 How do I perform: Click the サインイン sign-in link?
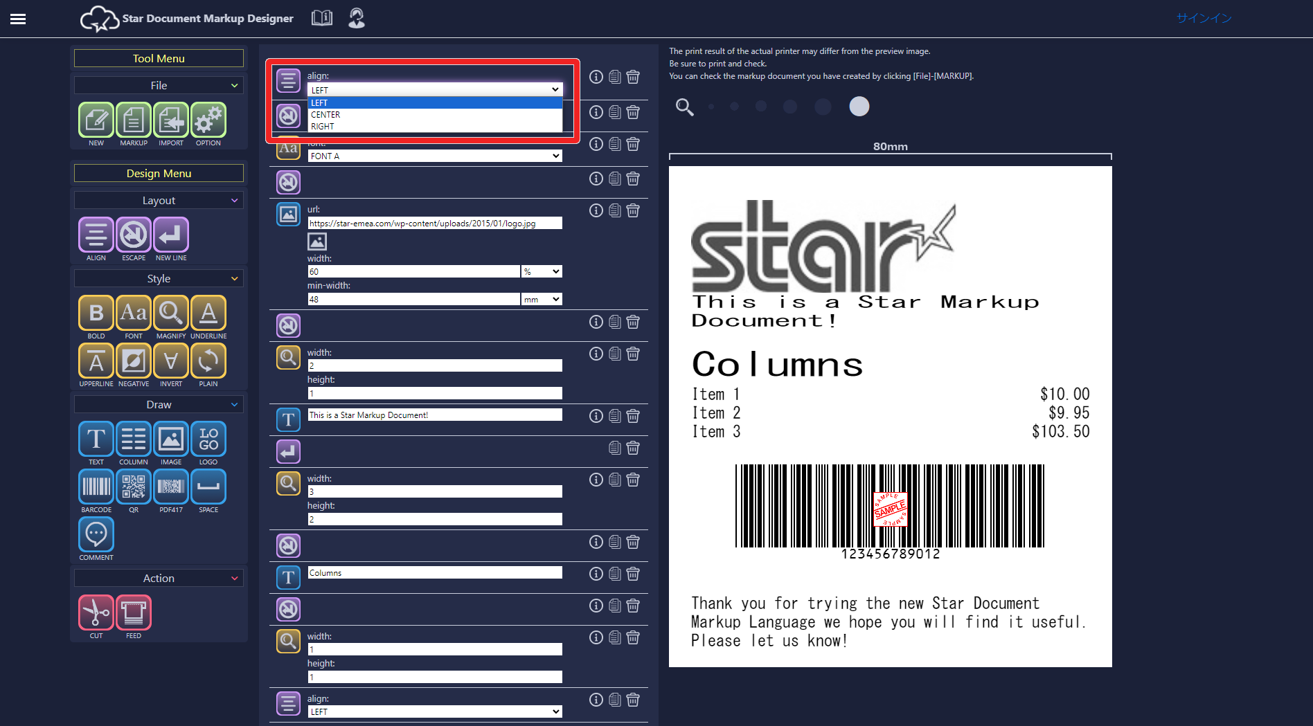pyautogui.click(x=1204, y=19)
